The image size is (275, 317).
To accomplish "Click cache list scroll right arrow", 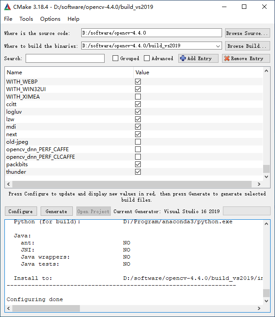I will click(x=259, y=184).
